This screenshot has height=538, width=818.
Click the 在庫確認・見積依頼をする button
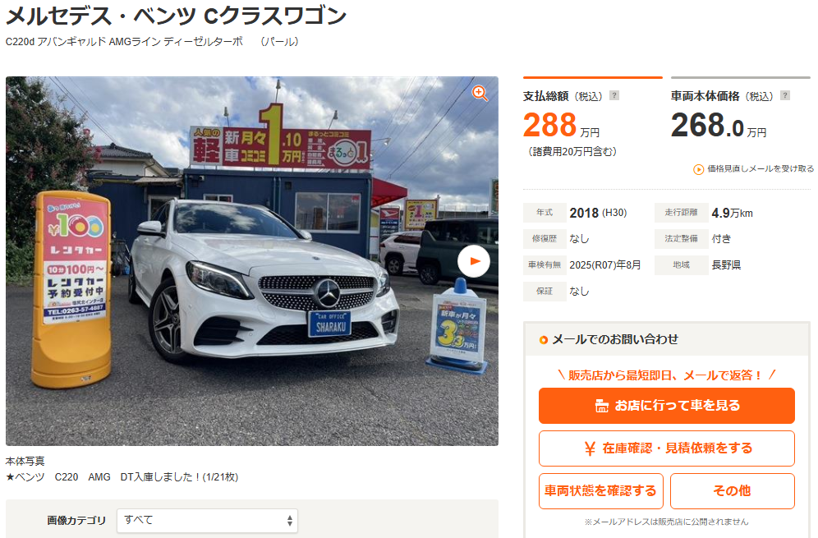[x=666, y=448]
